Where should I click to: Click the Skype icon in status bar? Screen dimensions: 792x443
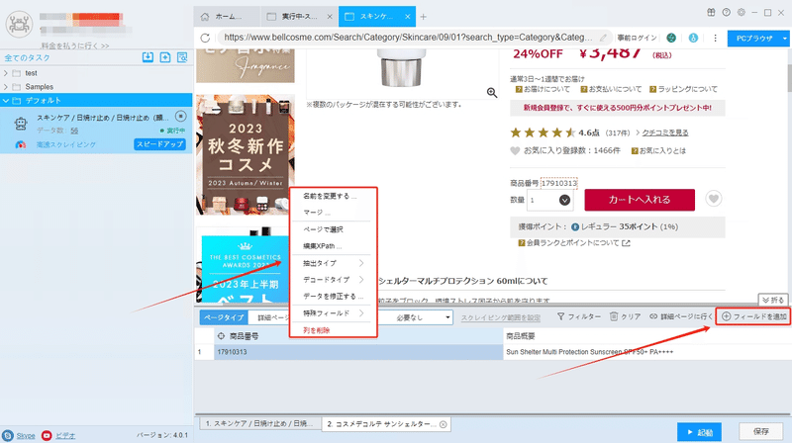pyautogui.click(x=8, y=435)
